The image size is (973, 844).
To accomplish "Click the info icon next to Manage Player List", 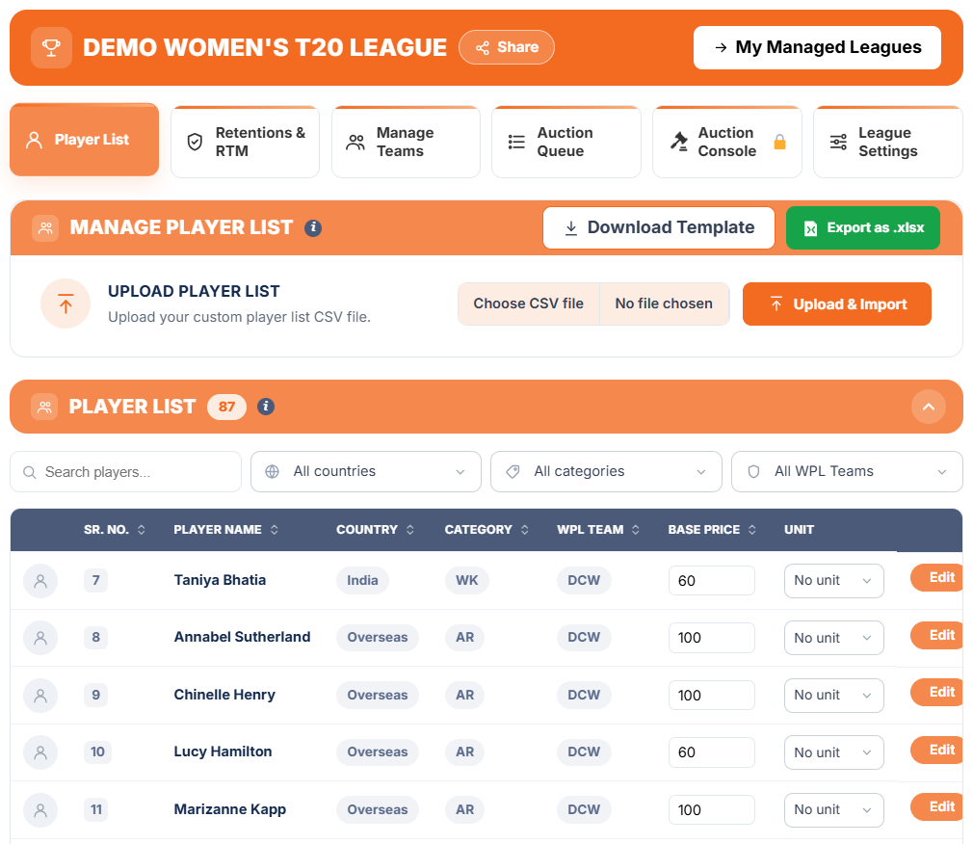I will [313, 227].
